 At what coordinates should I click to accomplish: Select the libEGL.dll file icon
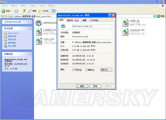tap(125, 23)
